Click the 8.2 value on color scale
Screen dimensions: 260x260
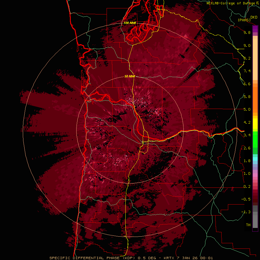point(247,58)
